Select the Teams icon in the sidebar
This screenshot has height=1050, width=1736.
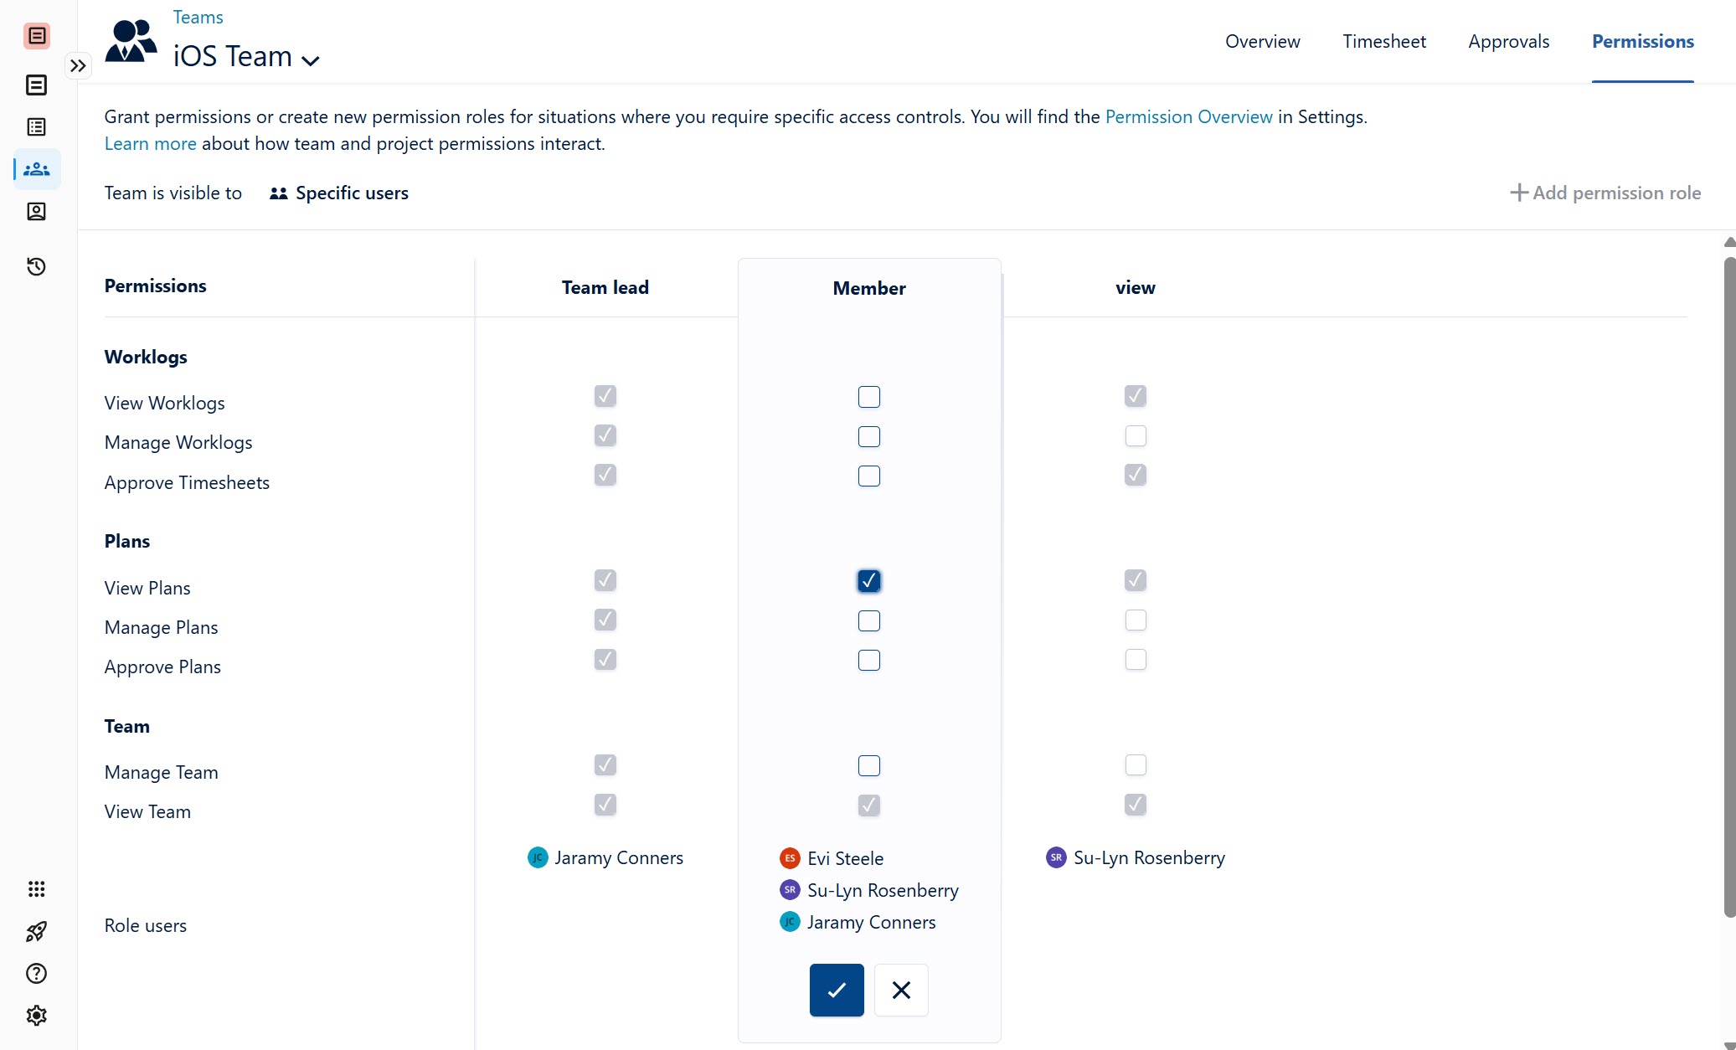pos(37,169)
